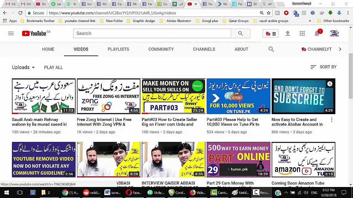This screenshot has width=353, height=198.
Task: Open 'Part#03 How to Create Seller Gig' title
Action: 169,122
